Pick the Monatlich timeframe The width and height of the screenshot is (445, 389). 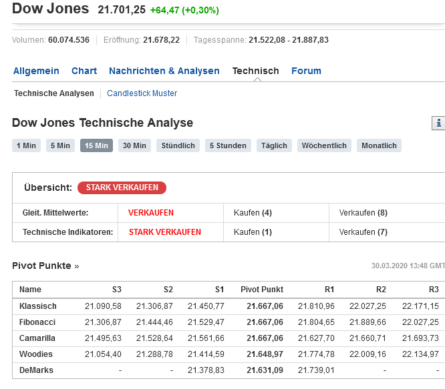coord(379,145)
